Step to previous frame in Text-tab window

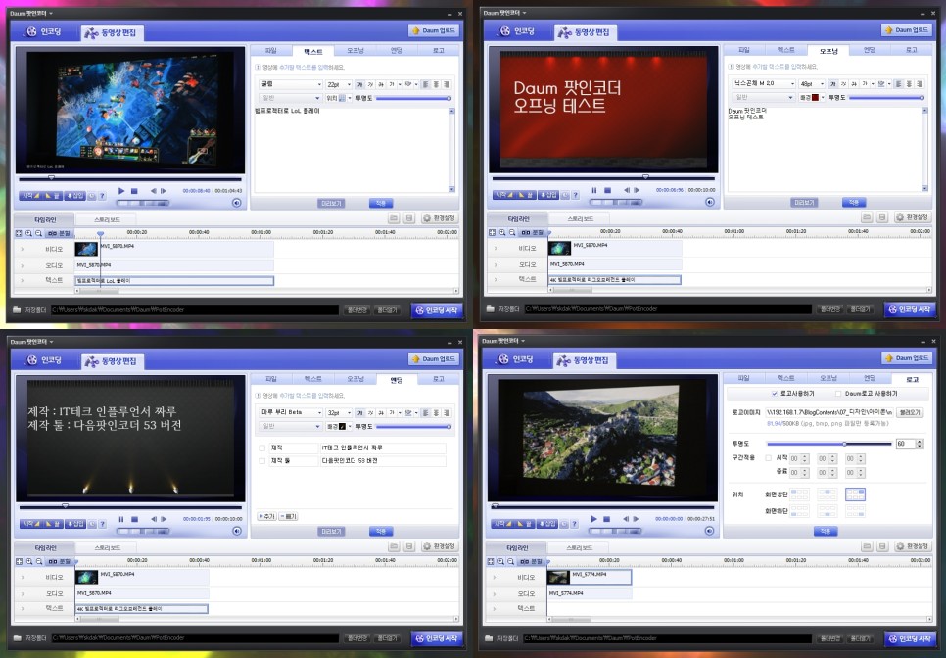pyautogui.click(x=153, y=191)
